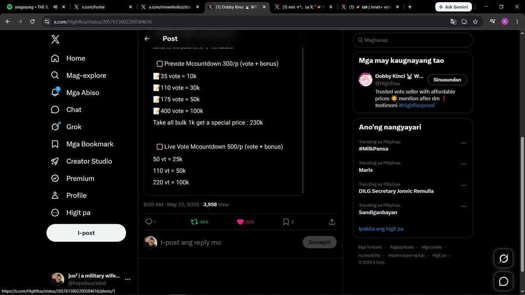Viewport: 525px width, 295px height.
Task: Switch to the singasong Spotify tab
Action: 36,7
